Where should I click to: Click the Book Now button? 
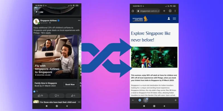click(70, 84)
